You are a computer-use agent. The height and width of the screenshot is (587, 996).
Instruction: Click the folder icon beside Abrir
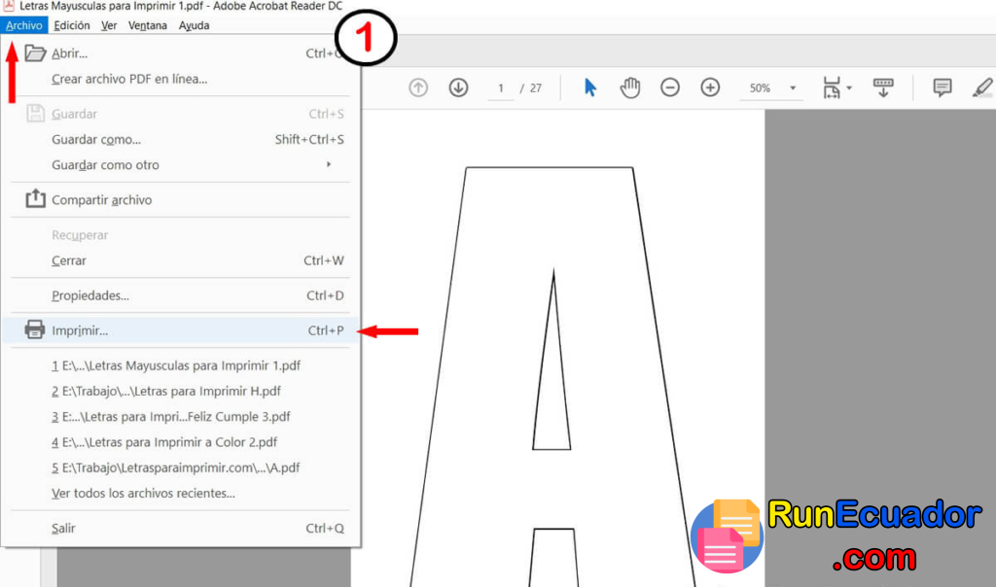point(35,52)
